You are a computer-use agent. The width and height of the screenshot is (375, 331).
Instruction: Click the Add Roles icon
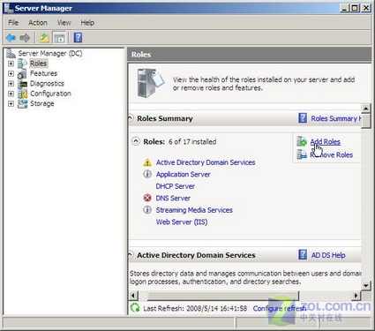click(x=302, y=141)
